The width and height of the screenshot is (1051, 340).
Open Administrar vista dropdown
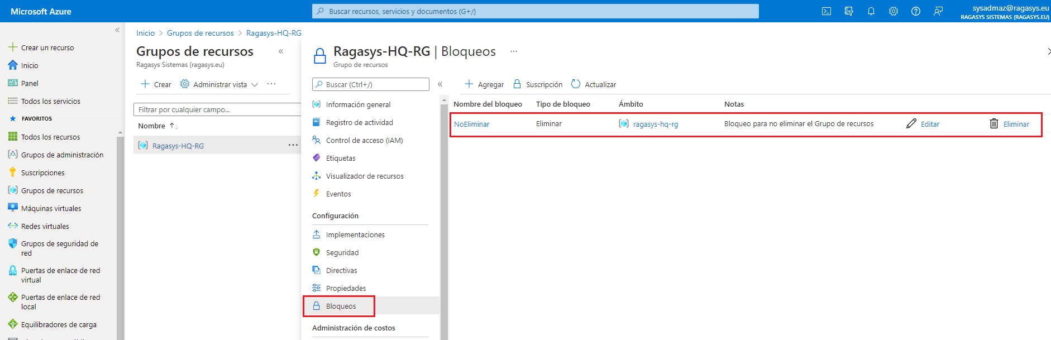click(219, 84)
